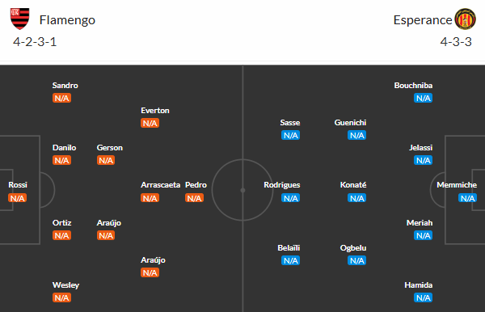Select goalkeeper Rossi's rating badge
This screenshot has height=312, width=485.
pos(17,198)
